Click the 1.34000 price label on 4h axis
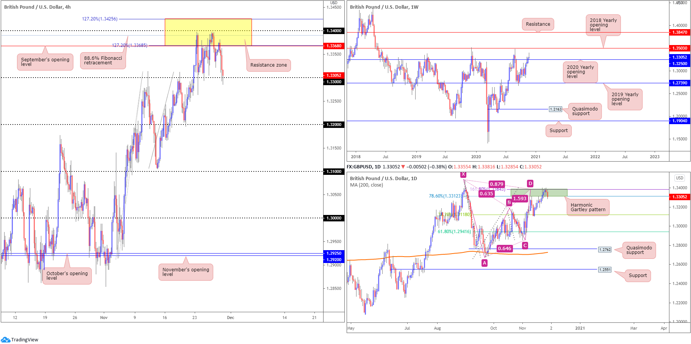 334,31
